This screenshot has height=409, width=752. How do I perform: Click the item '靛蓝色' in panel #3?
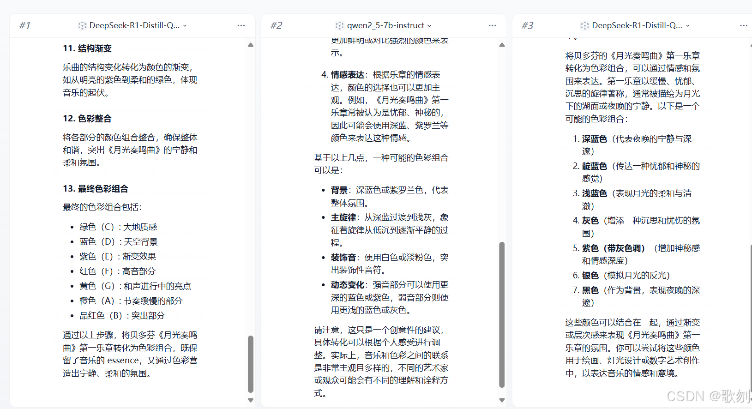tap(595, 166)
